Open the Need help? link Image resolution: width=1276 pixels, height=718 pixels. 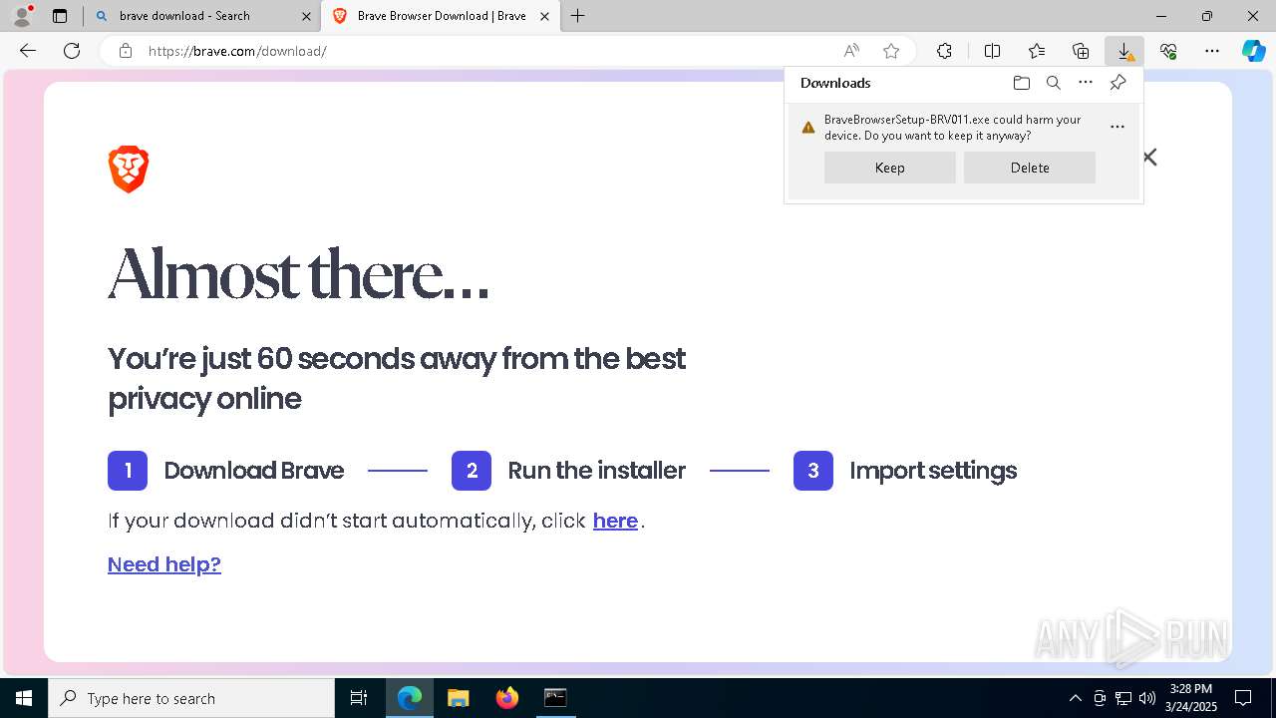click(164, 564)
